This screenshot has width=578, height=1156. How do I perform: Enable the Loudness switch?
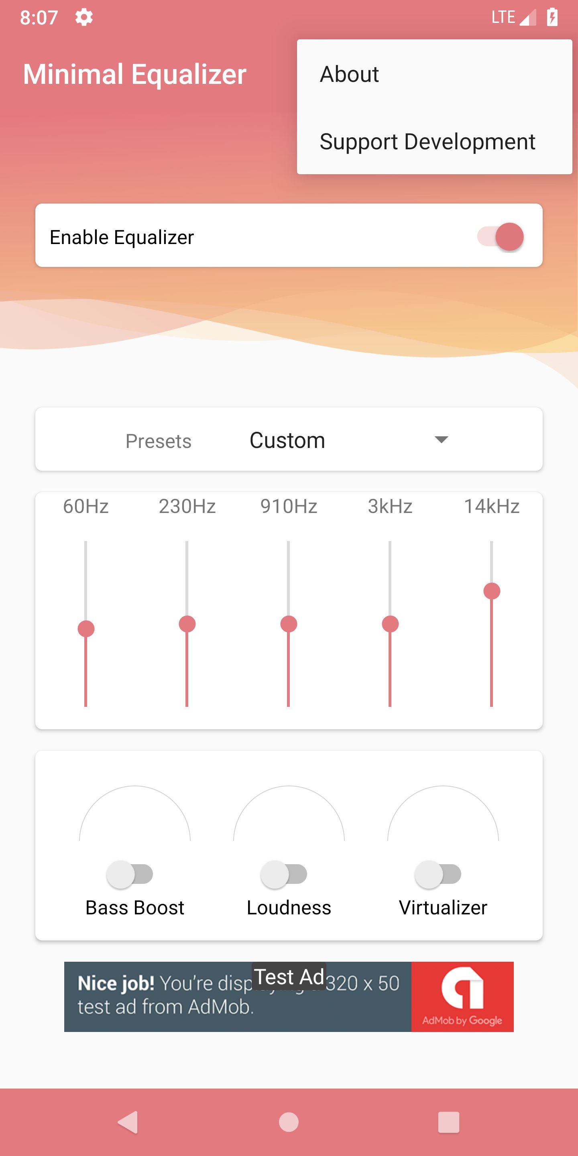tap(284, 874)
